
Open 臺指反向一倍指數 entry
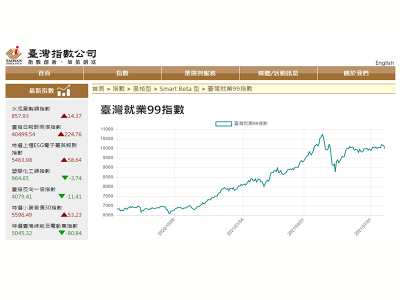[33, 189]
